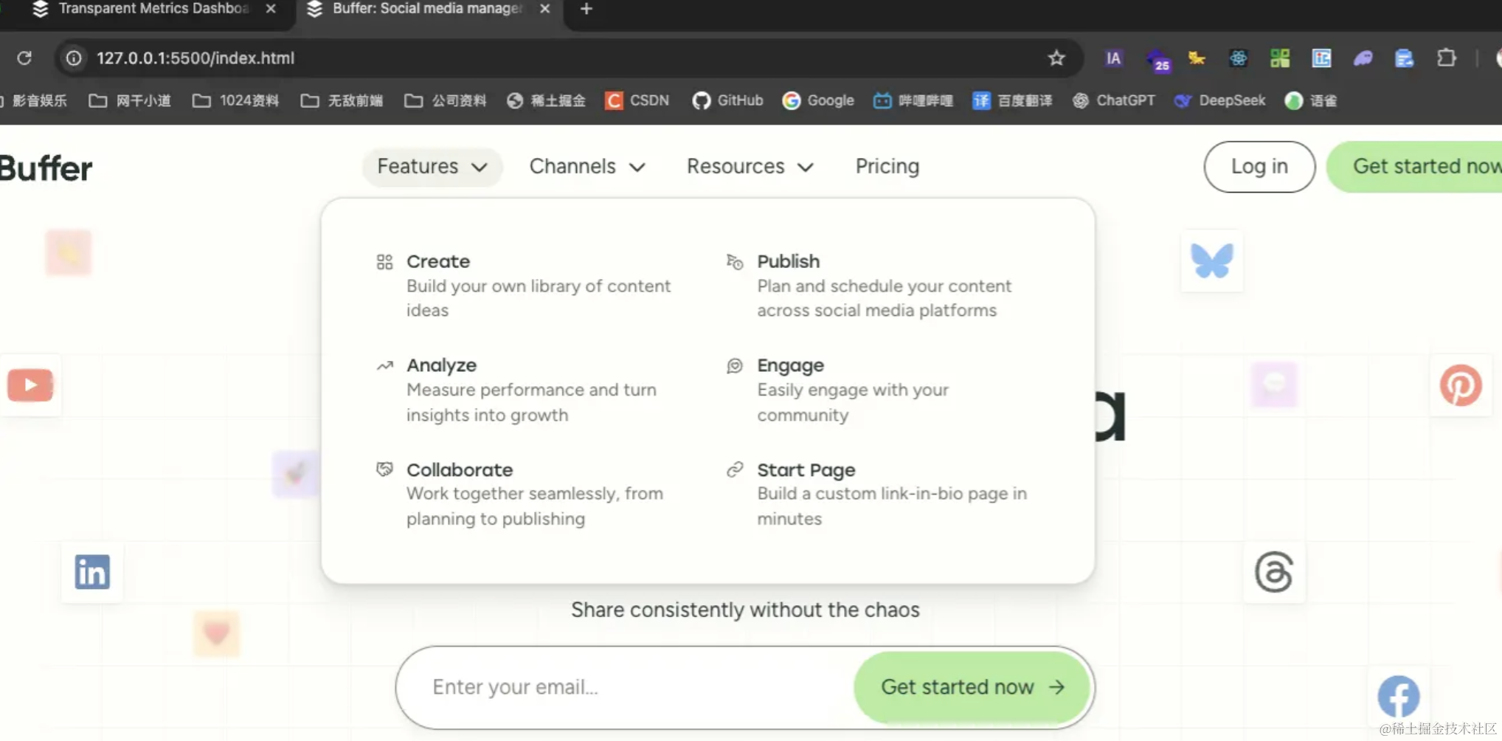Reload the page with refresh icon
The height and width of the screenshot is (741, 1502).
click(24, 58)
